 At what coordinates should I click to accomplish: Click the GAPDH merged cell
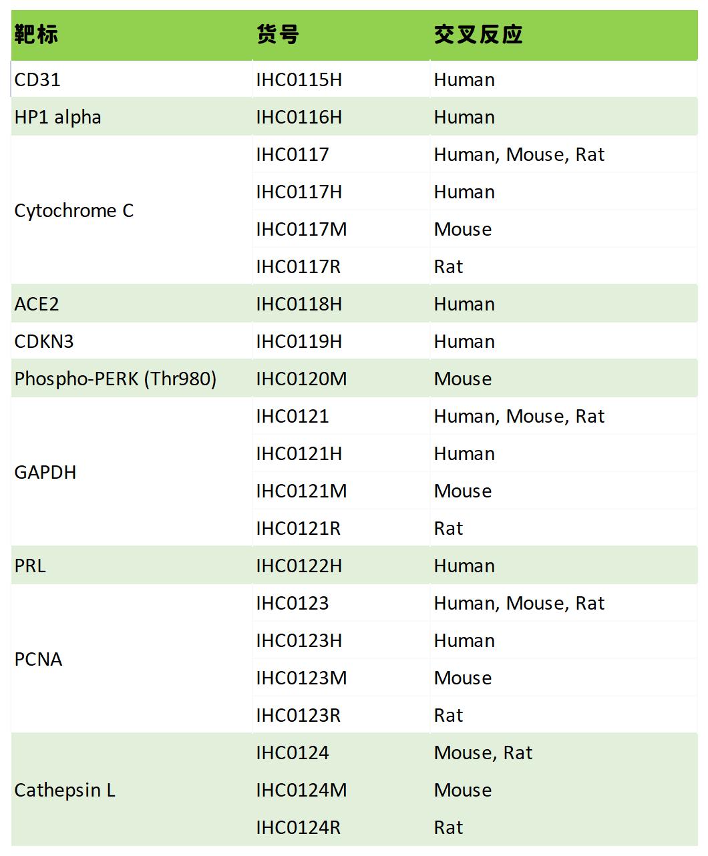[x=45, y=473]
